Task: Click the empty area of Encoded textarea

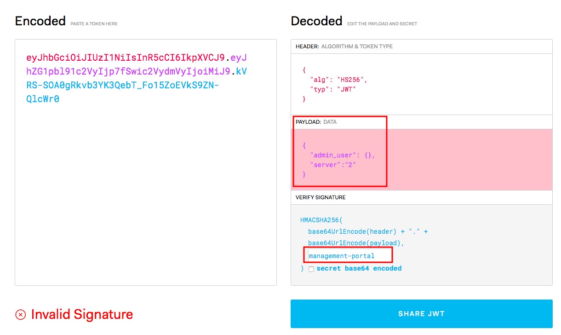Action: (x=145, y=193)
